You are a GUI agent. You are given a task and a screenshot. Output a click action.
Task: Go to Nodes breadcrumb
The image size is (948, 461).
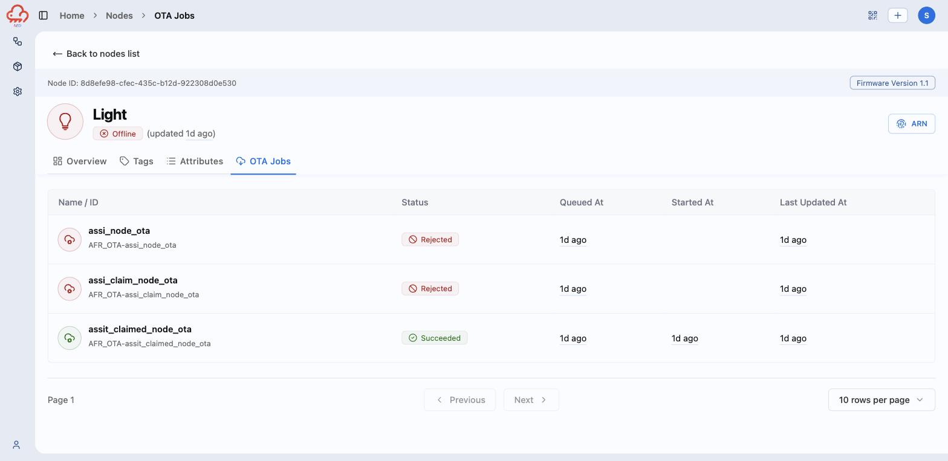119,15
